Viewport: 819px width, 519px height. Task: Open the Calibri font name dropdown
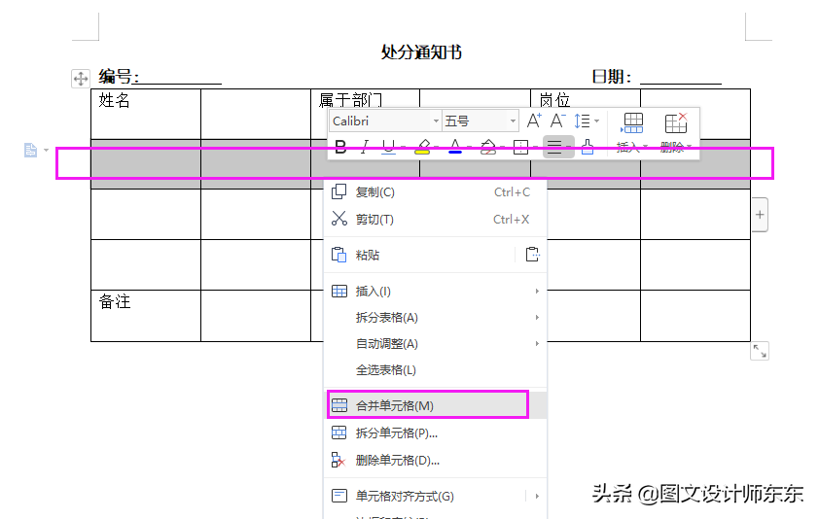[x=436, y=121]
